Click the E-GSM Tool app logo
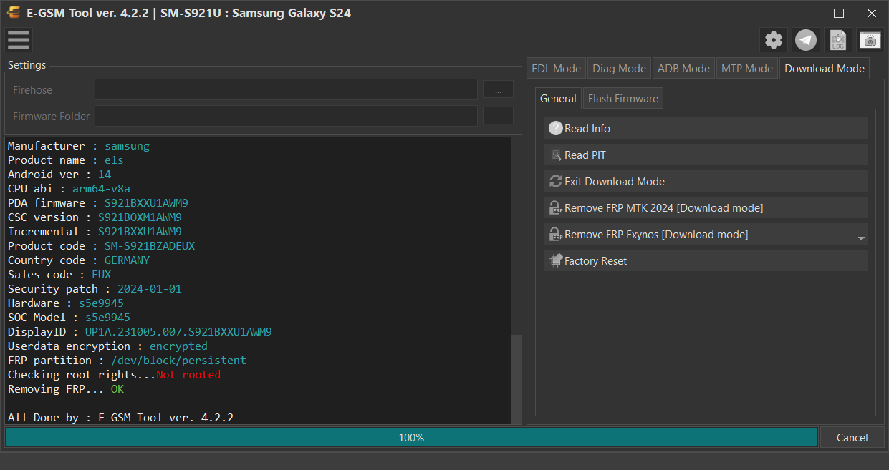889x470 pixels. [x=13, y=13]
